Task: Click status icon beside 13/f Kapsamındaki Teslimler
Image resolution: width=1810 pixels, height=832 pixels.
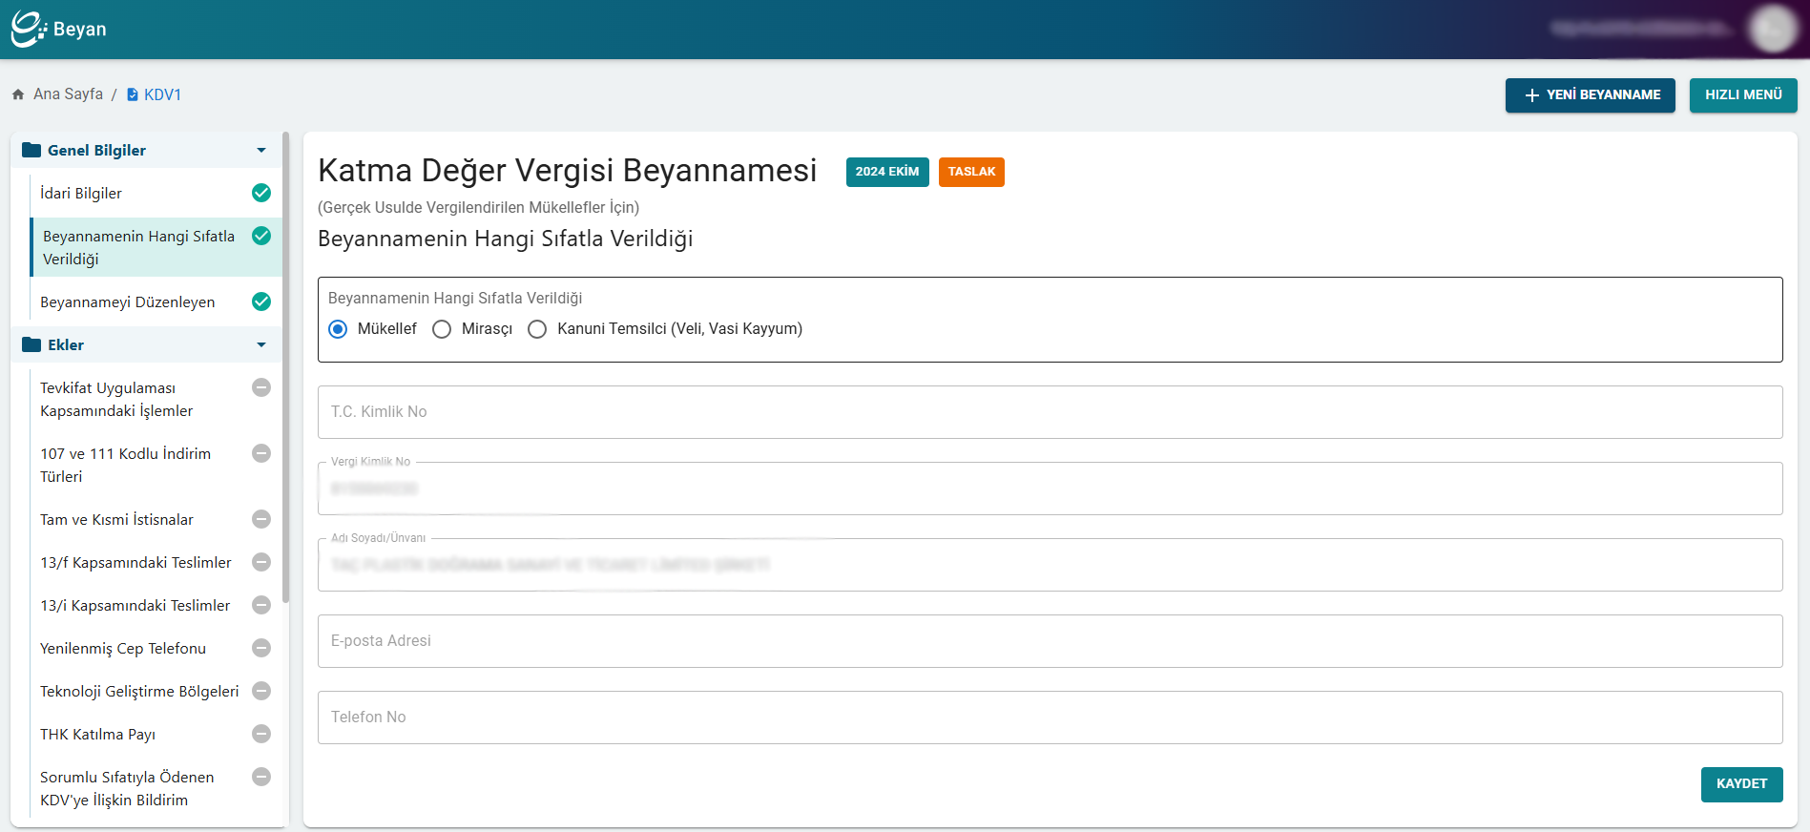Action: click(x=261, y=562)
